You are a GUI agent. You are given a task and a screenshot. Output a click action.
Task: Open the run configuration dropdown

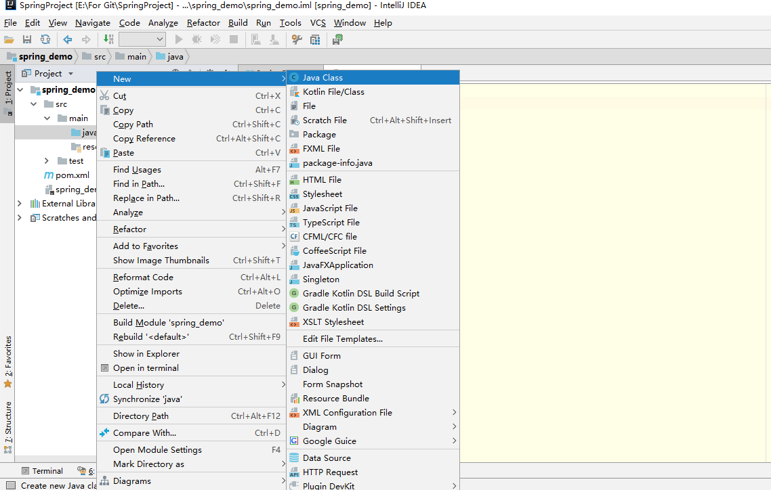(142, 39)
